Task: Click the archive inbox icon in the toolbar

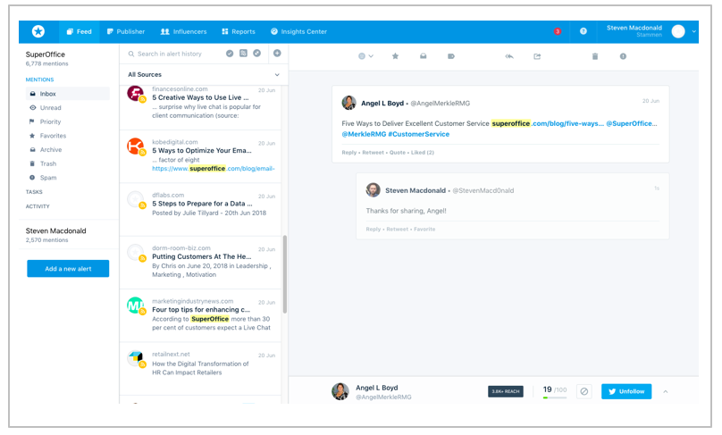Action: [424, 56]
